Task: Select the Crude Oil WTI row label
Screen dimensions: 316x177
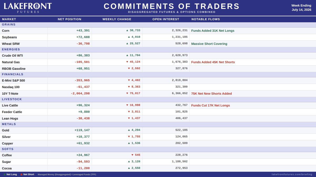Action: [x=12, y=56]
